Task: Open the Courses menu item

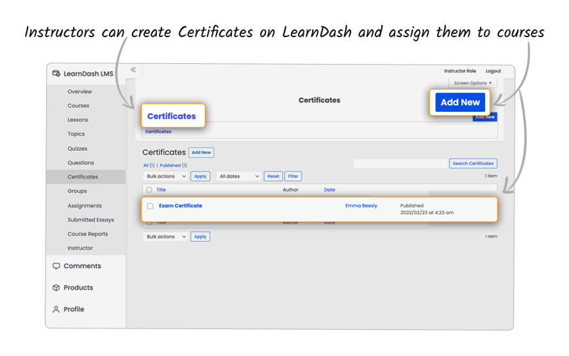Action: click(x=78, y=105)
